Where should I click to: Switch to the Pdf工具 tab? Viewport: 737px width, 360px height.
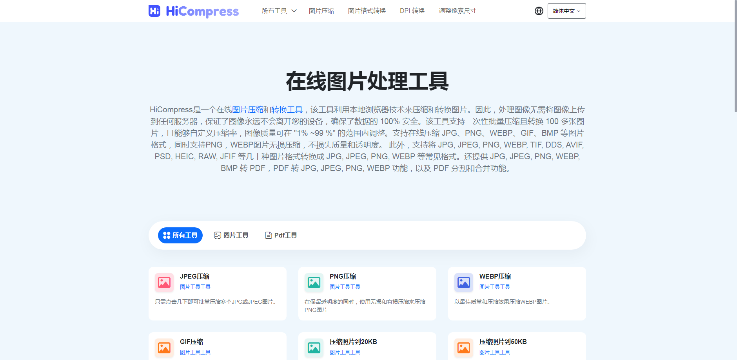click(x=281, y=235)
